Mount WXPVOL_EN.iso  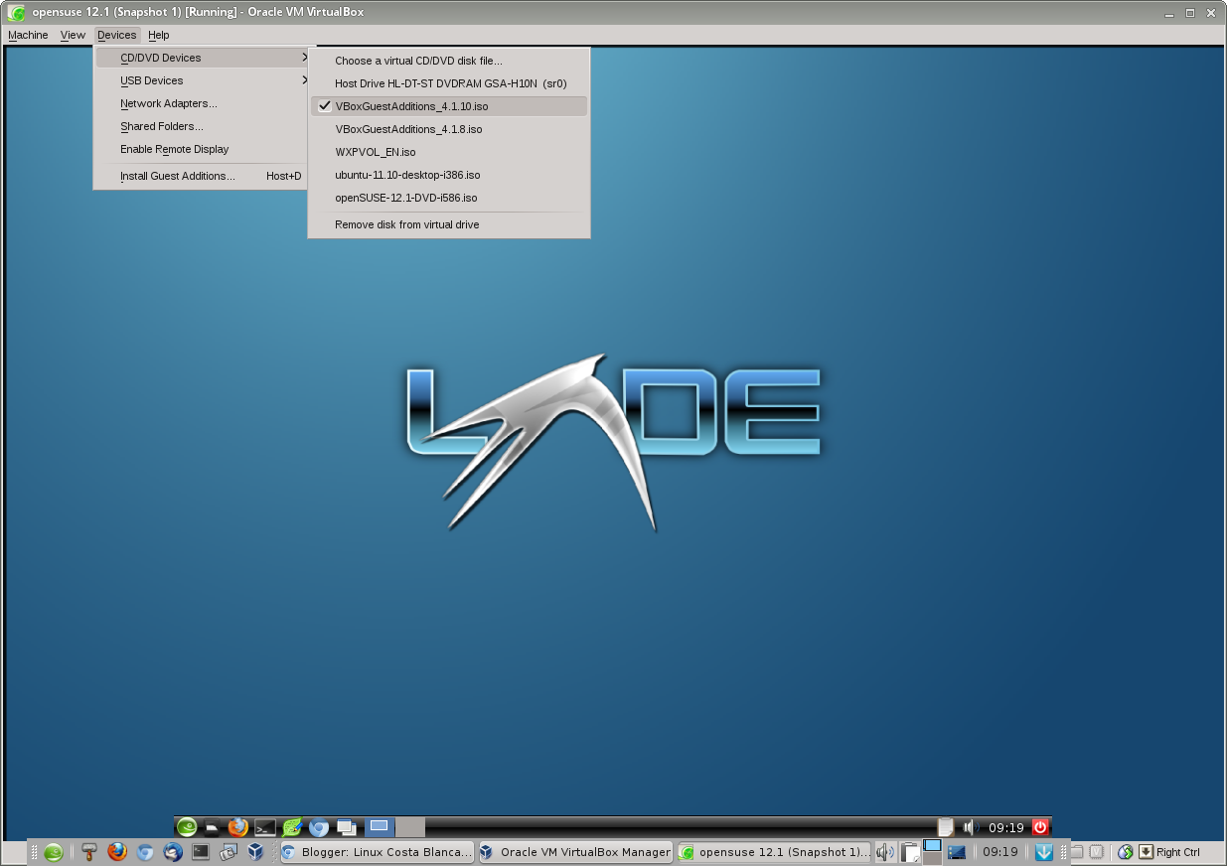point(449,152)
